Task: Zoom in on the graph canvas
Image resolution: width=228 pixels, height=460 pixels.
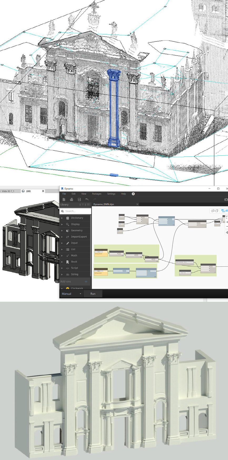Action: (x=227, y=222)
